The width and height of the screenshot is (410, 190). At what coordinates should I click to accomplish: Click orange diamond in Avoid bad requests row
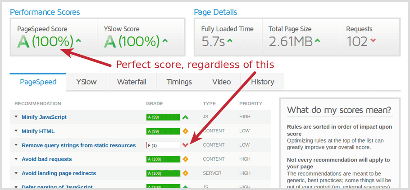click(x=185, y=159)
